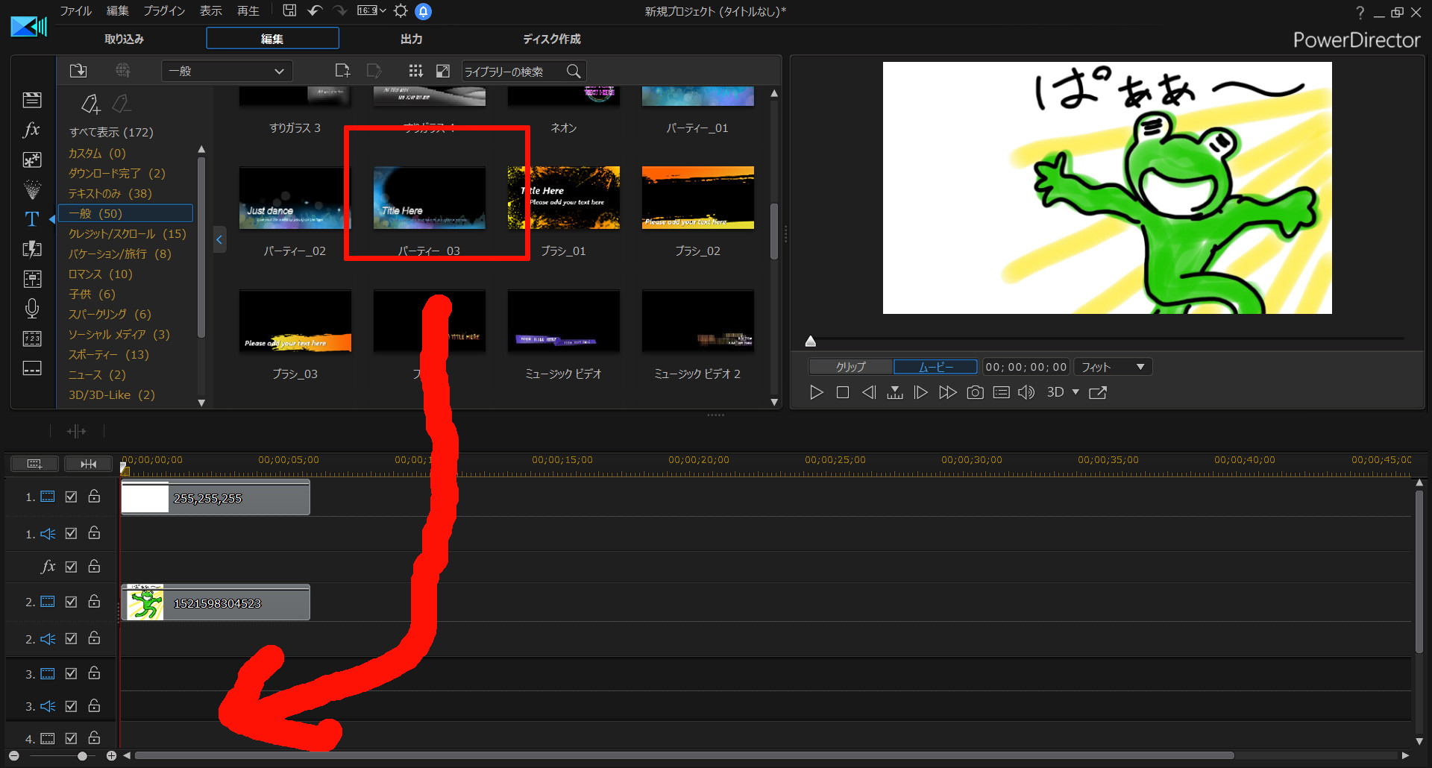
Task: Toggle the fx track enable checkbox
Action: pos(71,567)
